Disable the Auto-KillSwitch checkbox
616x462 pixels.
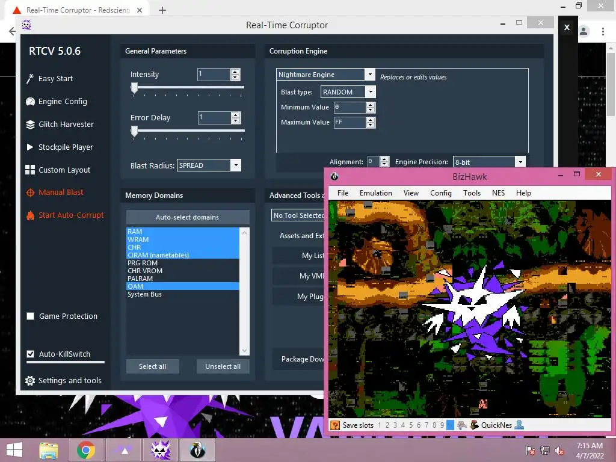[x=30, y=354]
